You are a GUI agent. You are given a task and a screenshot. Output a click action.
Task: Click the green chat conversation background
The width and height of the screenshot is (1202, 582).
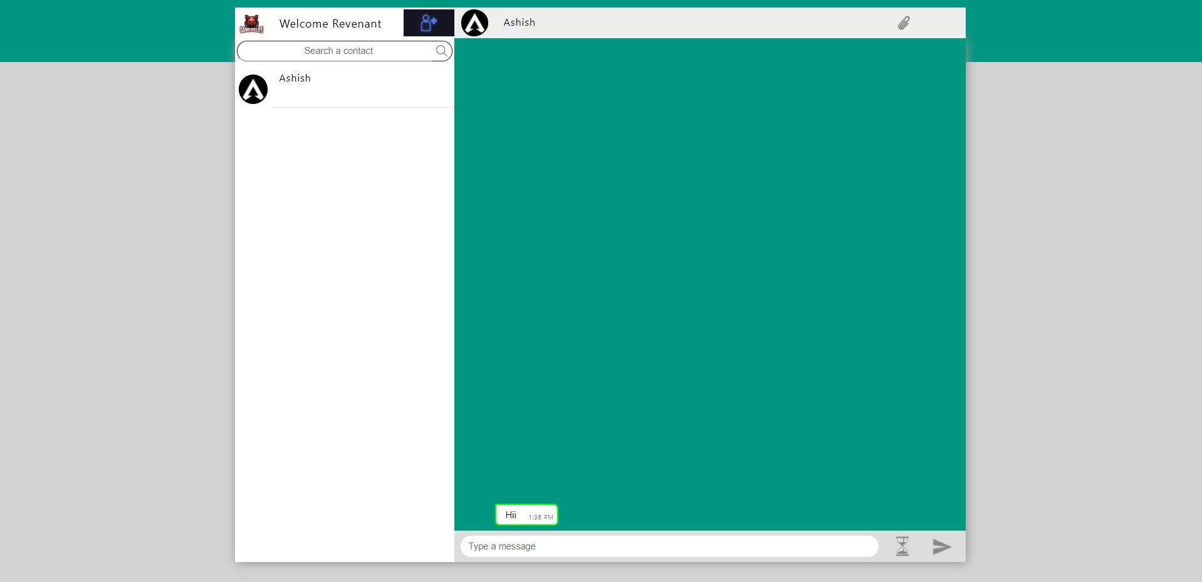(708, 282)
